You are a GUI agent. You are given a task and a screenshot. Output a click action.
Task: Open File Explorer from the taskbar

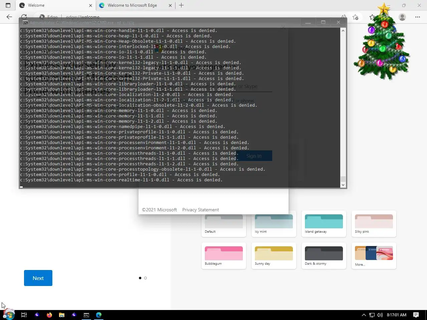[x=62, y=315]
